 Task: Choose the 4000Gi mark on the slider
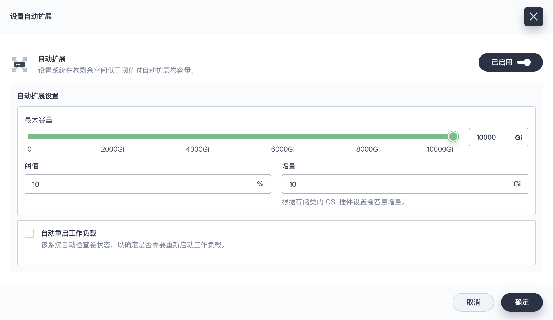pos(197,149)
